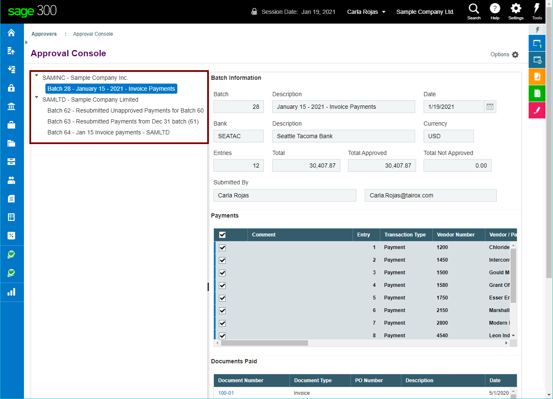Image resolution: width=553 pixels, height=399 pixels.
Task: Open the percent sign icon in sidebar
Action: coord(11,236)
